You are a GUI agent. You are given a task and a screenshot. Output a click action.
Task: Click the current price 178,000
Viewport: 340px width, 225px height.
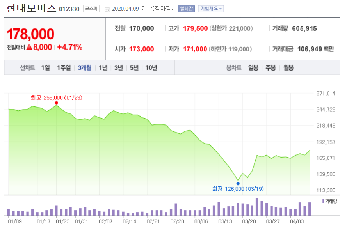(30, 34)
